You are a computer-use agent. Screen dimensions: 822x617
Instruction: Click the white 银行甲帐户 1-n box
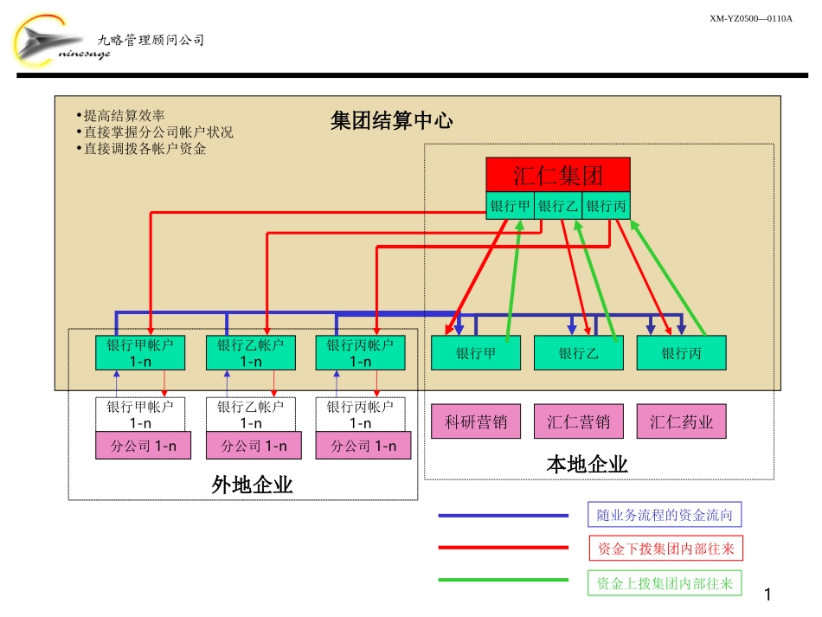click(140, 415)
